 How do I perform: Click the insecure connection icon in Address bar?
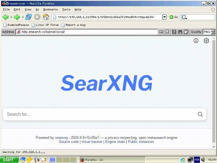click(19, 32)
